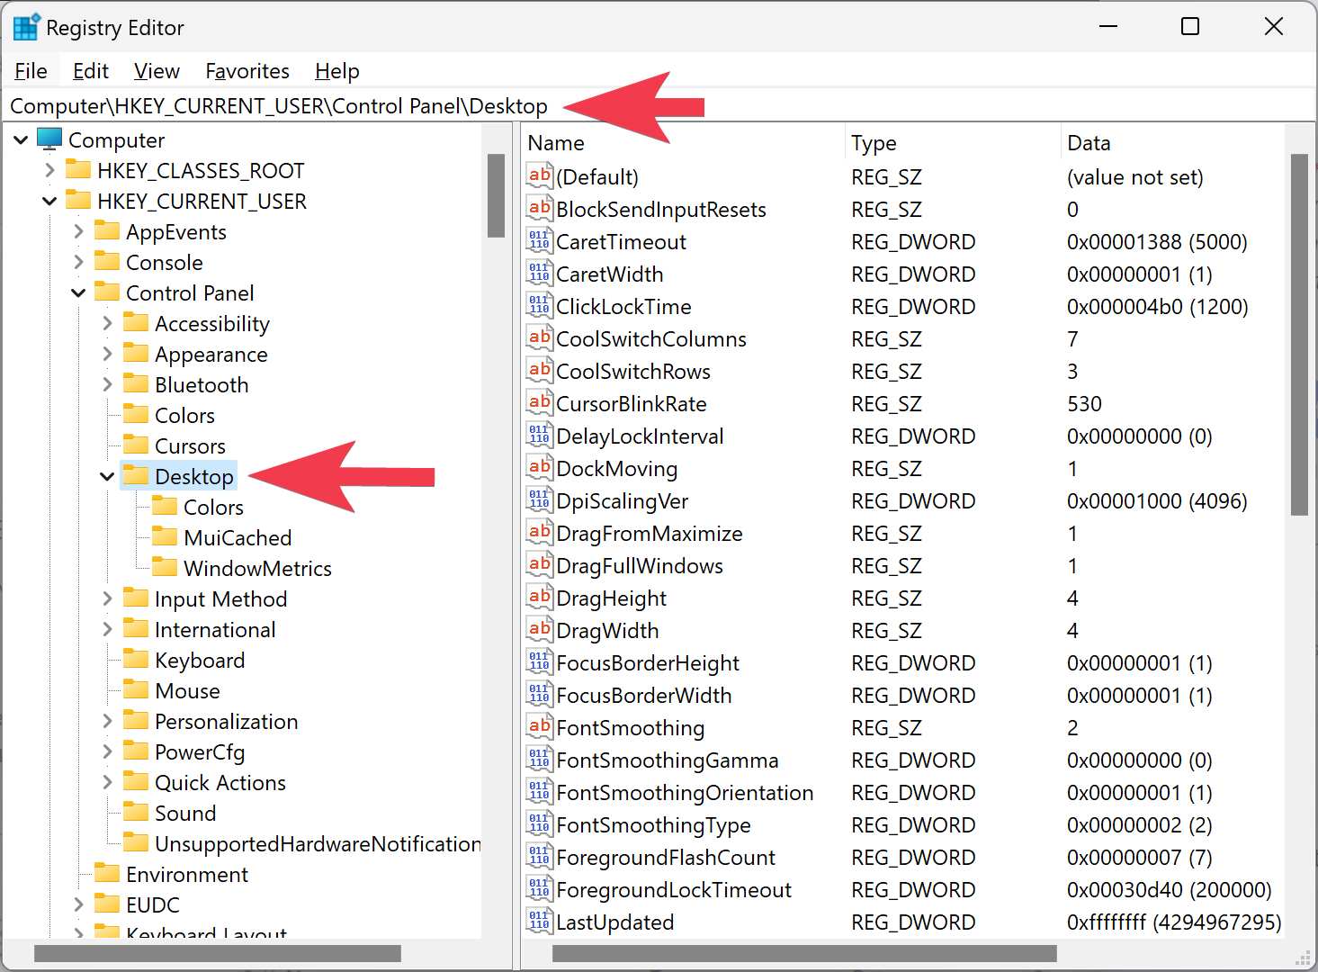Collapse the Control Panel key
The width and height of the screenshot is (1318, 972).
tap(78, 293)
